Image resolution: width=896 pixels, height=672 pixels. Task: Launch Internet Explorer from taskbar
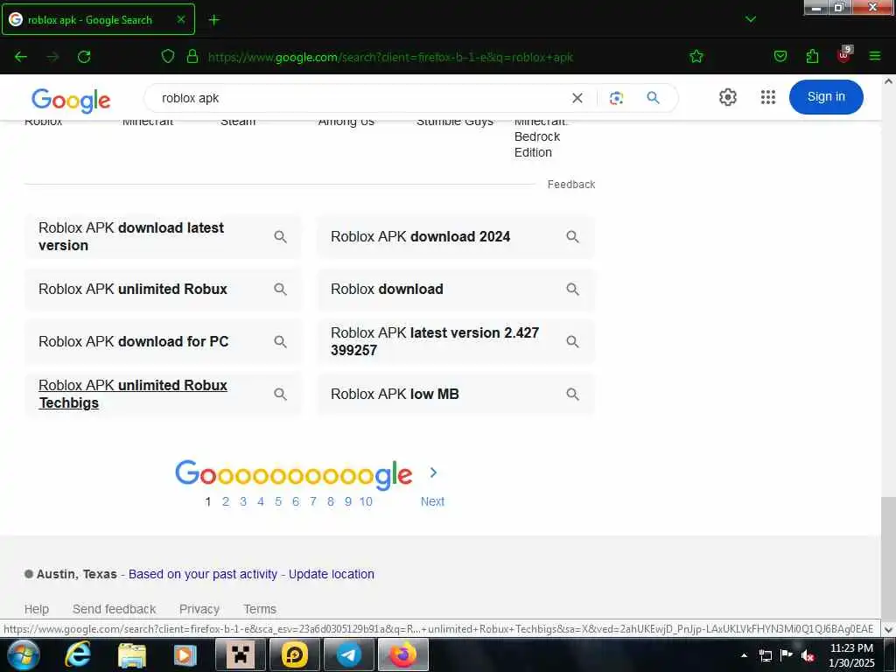pyautogui.click(x=78, y=654)
